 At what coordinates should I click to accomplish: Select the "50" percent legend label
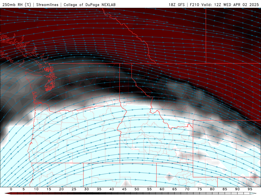137,189
